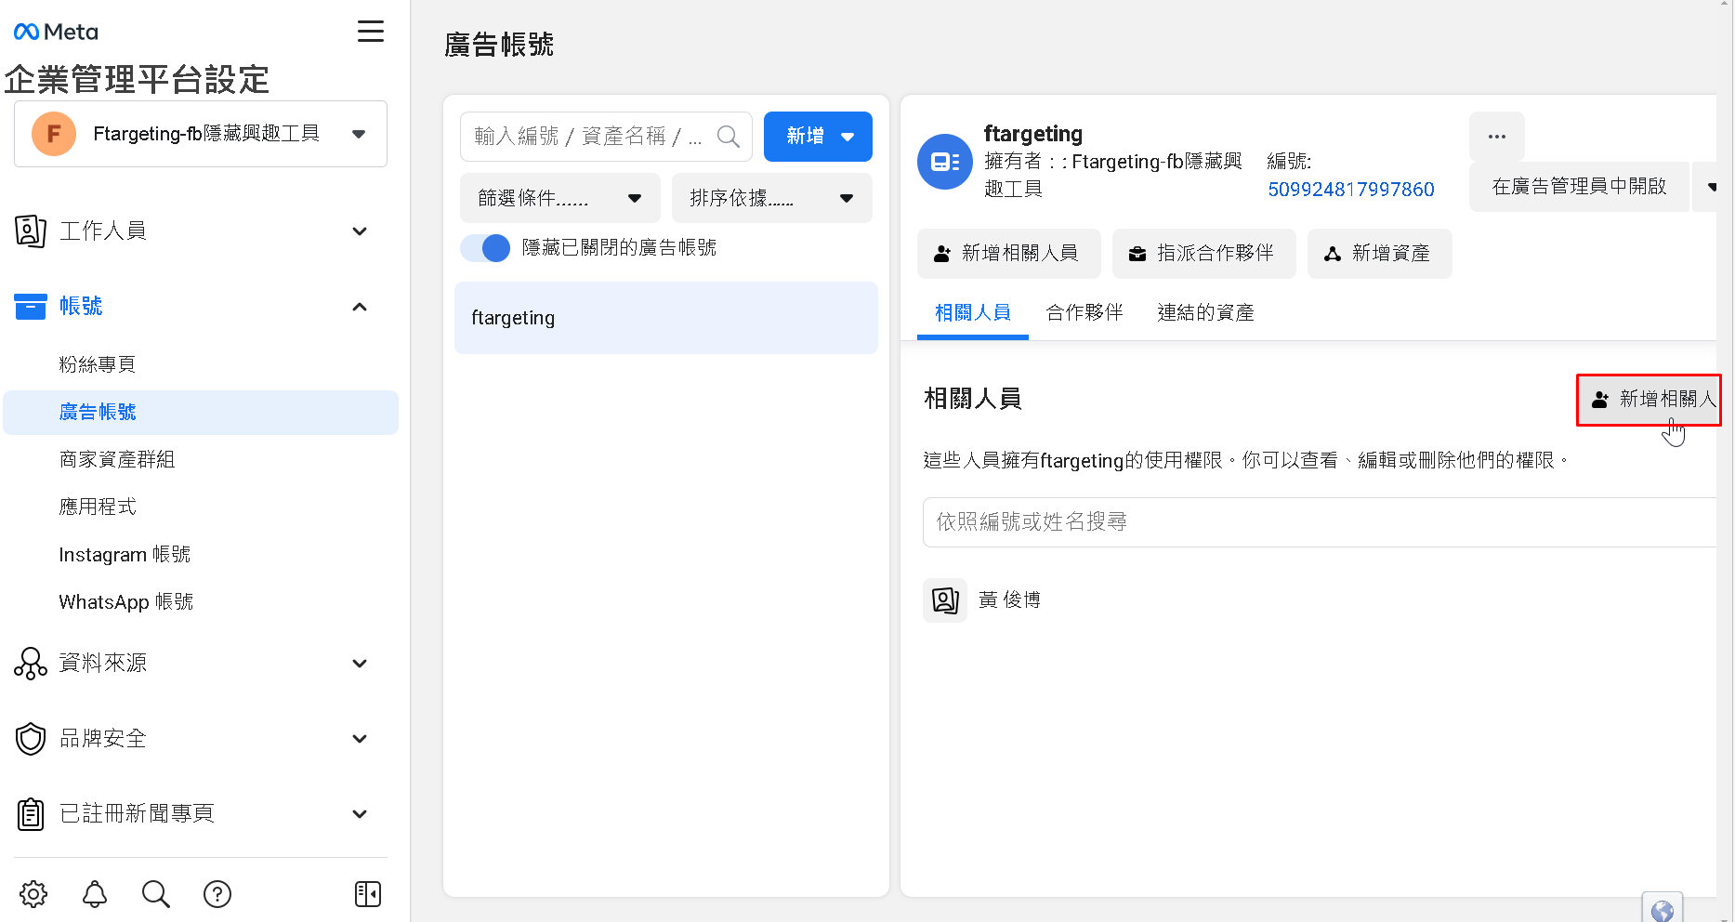Viewport: 1735px width, 922px height.
Task: Open 排序依據 dropdown
Action: click(772, 198)
